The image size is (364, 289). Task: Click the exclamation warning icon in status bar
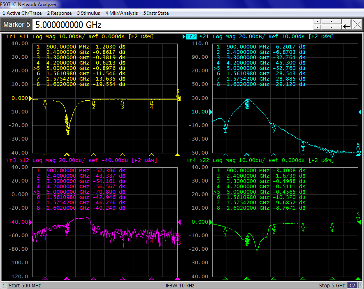pos(360,285)
